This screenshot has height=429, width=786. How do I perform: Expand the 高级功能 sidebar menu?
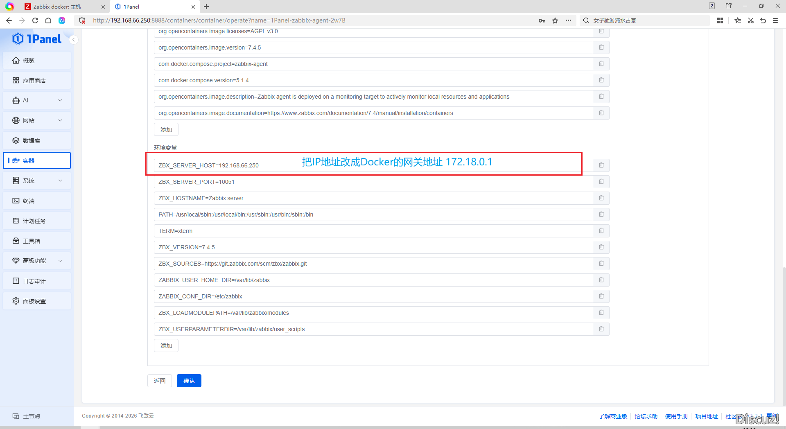(37, 261)
